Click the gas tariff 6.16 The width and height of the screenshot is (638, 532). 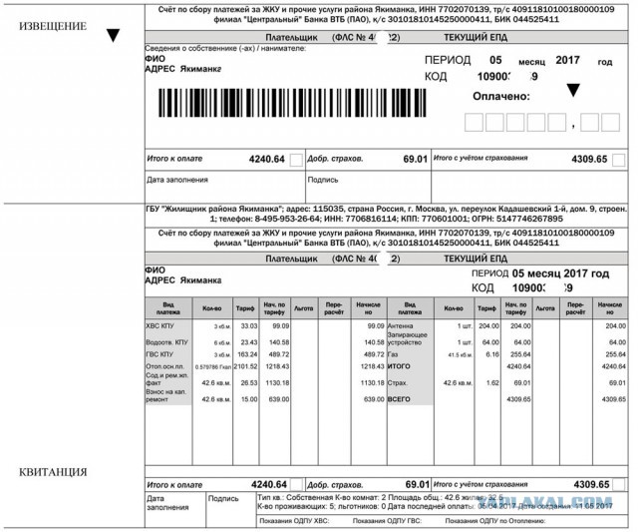[x=492, y=354]
